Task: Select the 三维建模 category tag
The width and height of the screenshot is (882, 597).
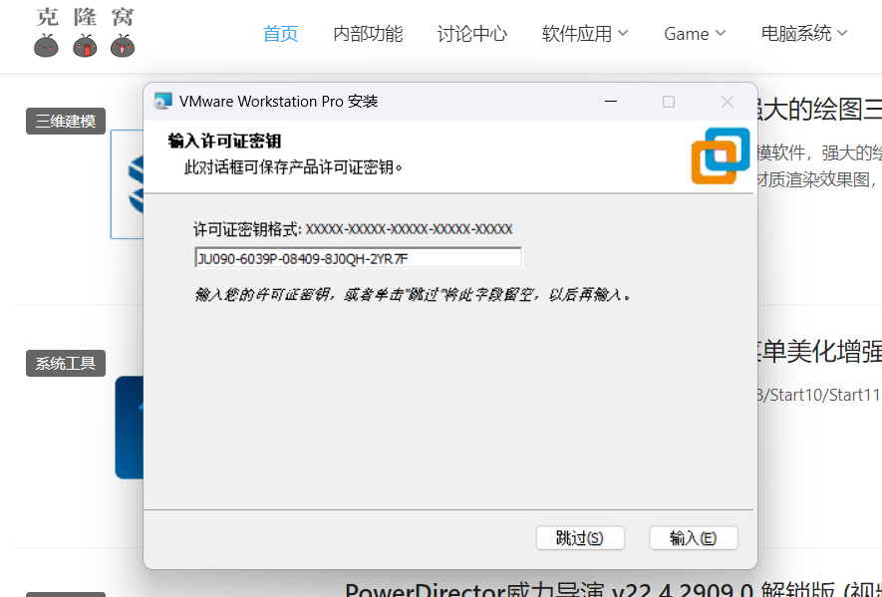Action: [65, 121]
